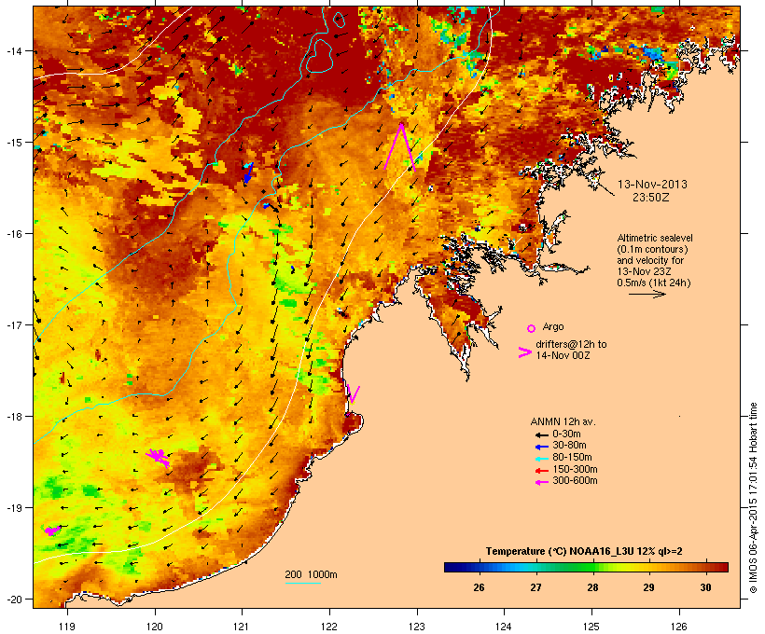Click the magenta ANMN arrows cluster near 120E
The image size is (765, 634).
pos(158,457)
